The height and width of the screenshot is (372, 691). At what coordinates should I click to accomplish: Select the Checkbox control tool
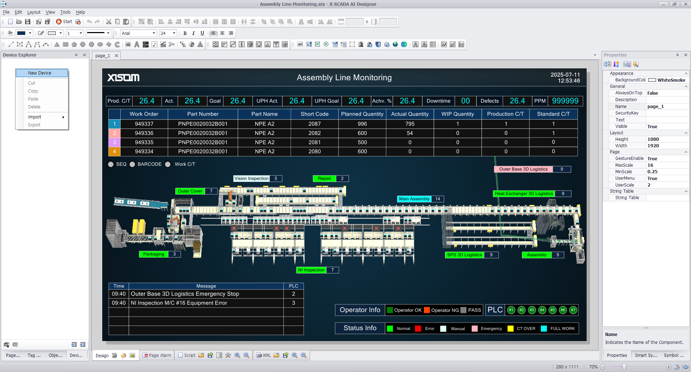click(x=317, y=44)
